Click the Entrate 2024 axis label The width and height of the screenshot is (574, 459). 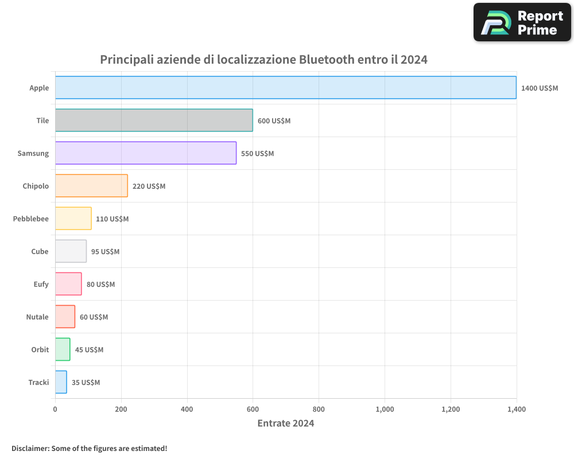285,423
